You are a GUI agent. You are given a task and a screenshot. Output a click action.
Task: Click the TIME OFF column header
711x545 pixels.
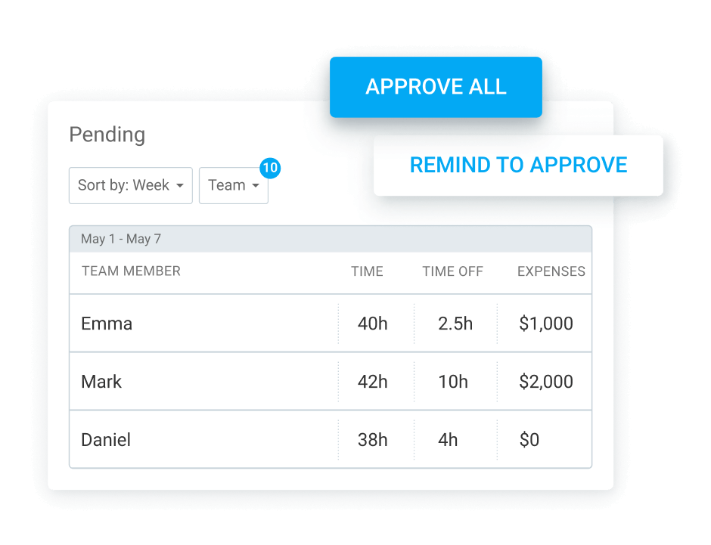pos(452,271)
